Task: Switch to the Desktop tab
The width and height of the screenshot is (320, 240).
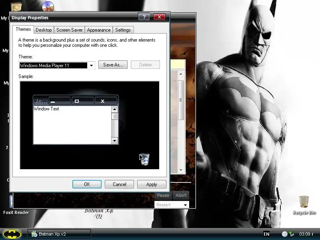Action: point(44,30)
